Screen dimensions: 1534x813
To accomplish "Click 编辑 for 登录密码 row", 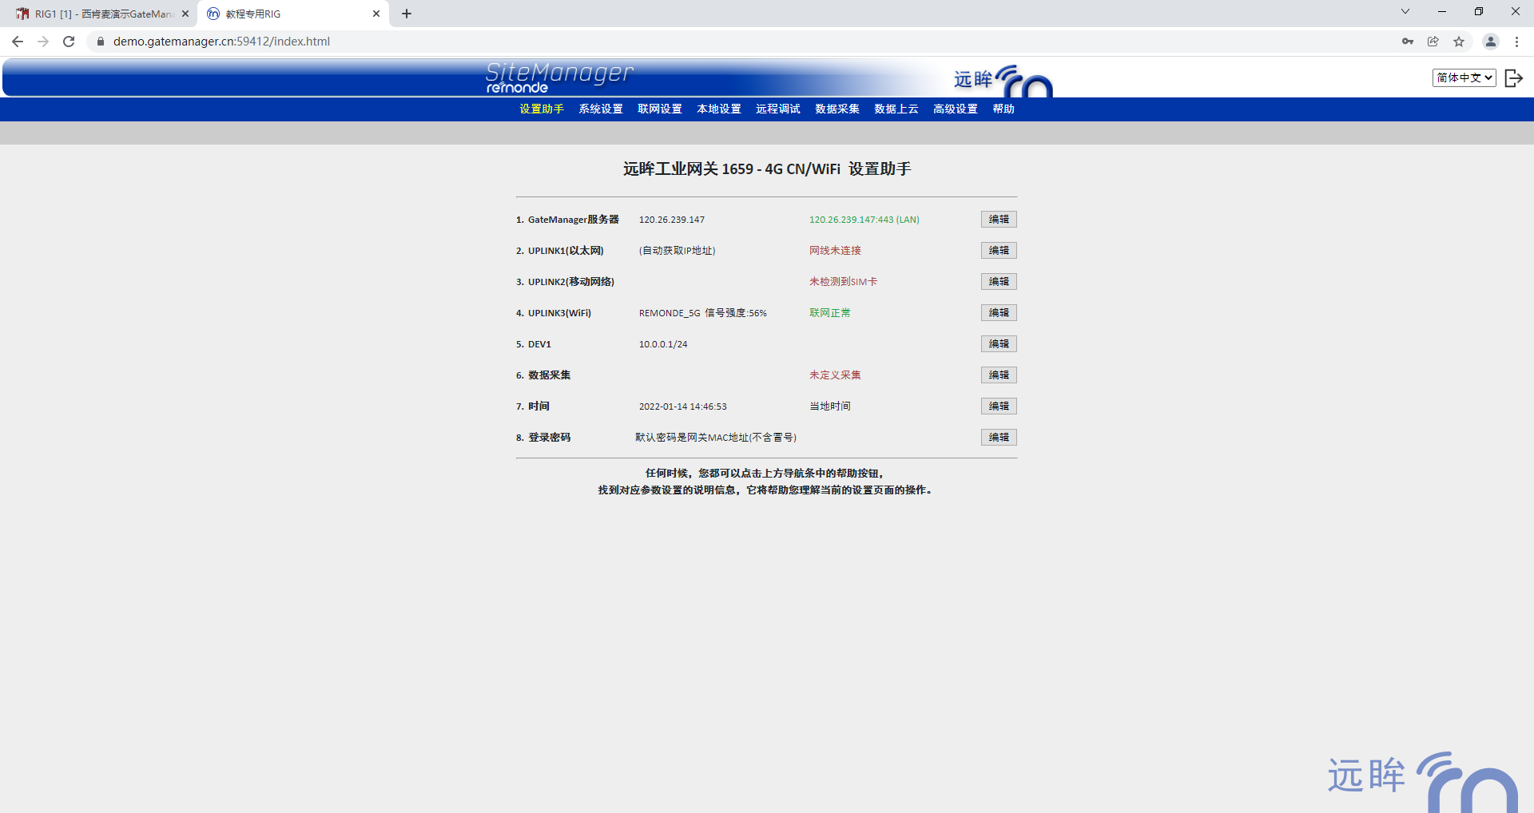I will [x=999, y=438].
